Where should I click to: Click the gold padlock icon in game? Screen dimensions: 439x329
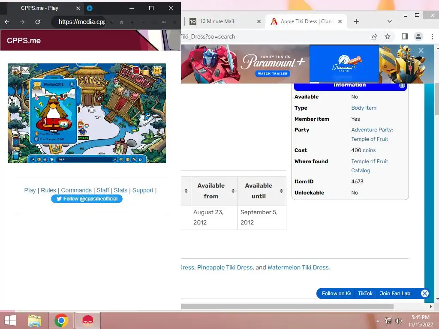tap(145, 71)
